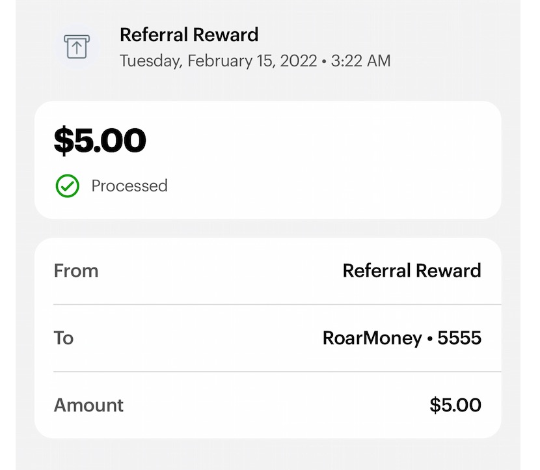The image size is (540, 470).
Task: Click the bullet separator in RoarMoney • 5555
Action: tap(429, 339)
